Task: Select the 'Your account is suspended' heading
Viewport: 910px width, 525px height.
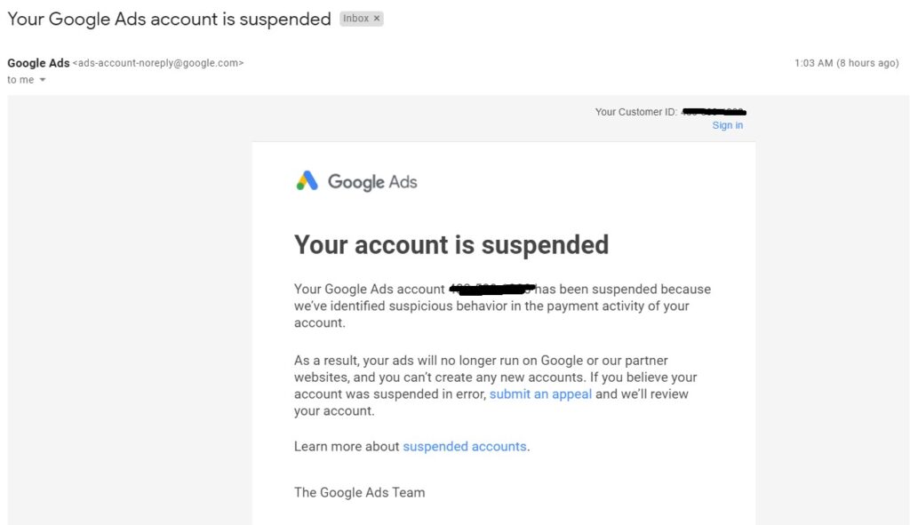Action: coord(451,245)
